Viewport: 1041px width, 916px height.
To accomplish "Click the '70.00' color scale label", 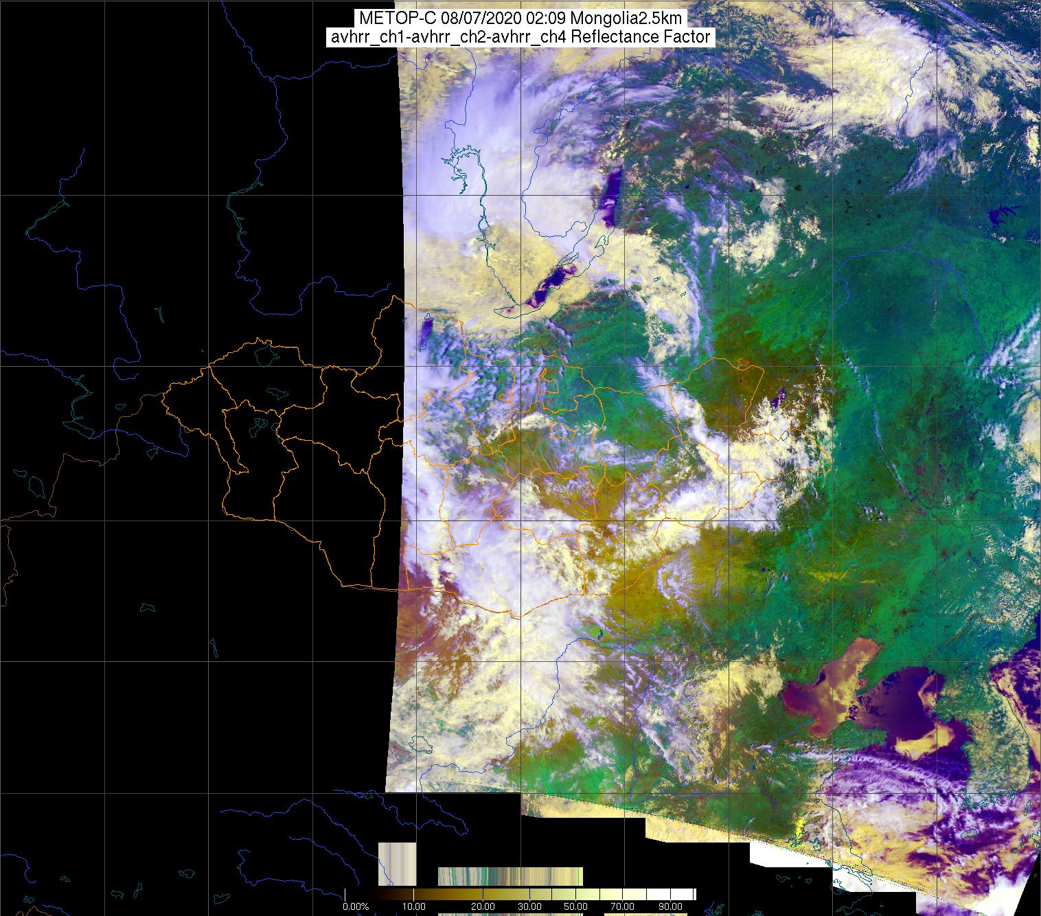I will pyautogui.click(x=623, y=907).
